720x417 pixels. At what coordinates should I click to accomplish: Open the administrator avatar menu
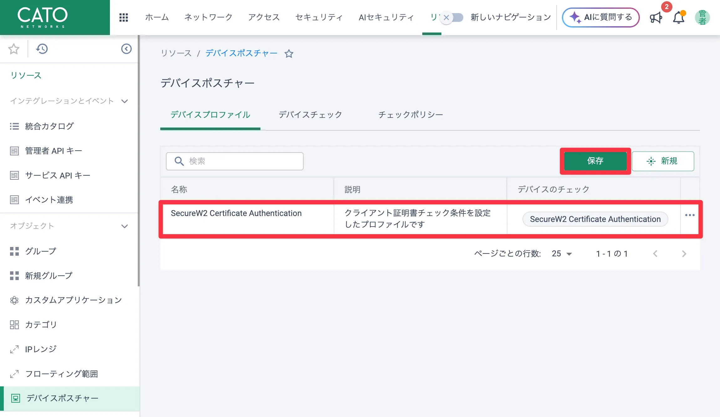point(702,18)
